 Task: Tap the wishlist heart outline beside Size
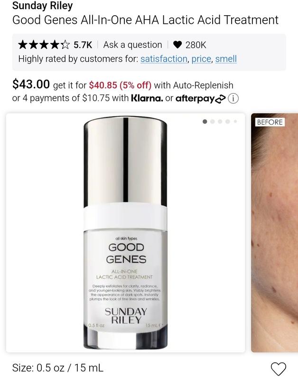pyautogui.click(x=279, y=369)
